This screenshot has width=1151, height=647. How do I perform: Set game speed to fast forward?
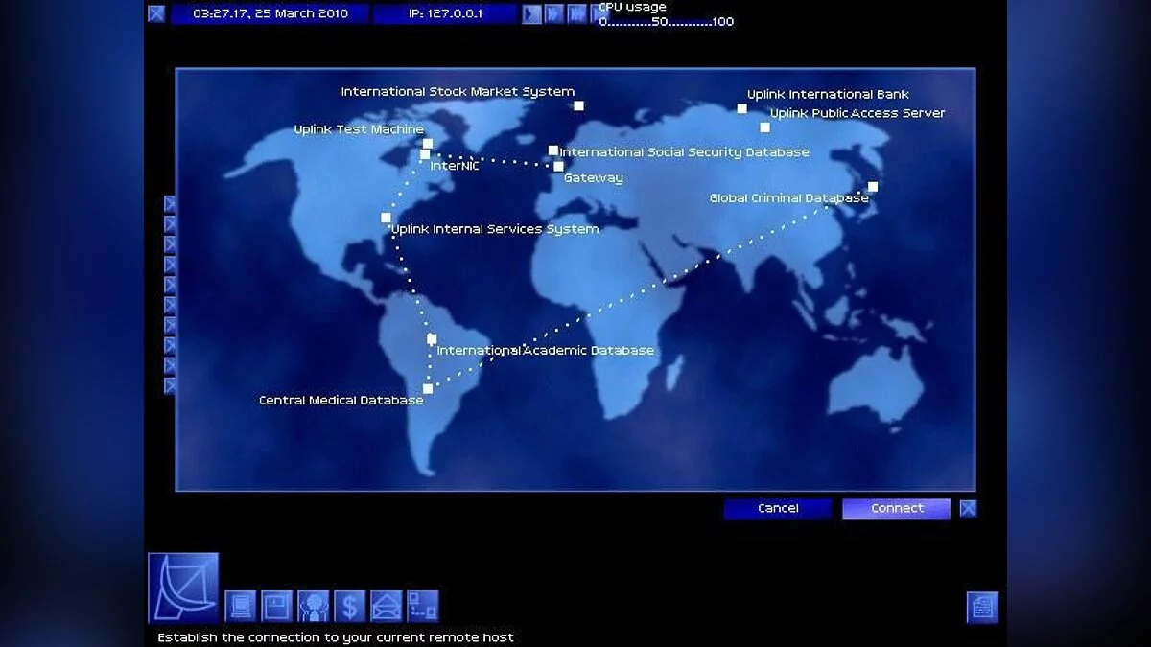click(x=554, y=13)
